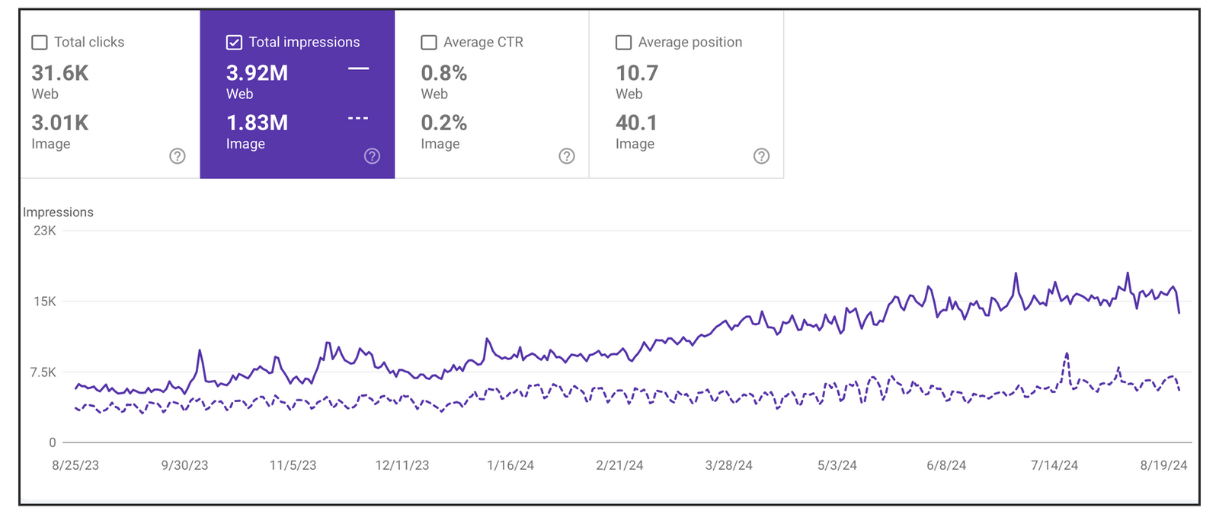Open help icon in Total clicks card
This screenshot has width=1219, height=514.
coord(178,156)
